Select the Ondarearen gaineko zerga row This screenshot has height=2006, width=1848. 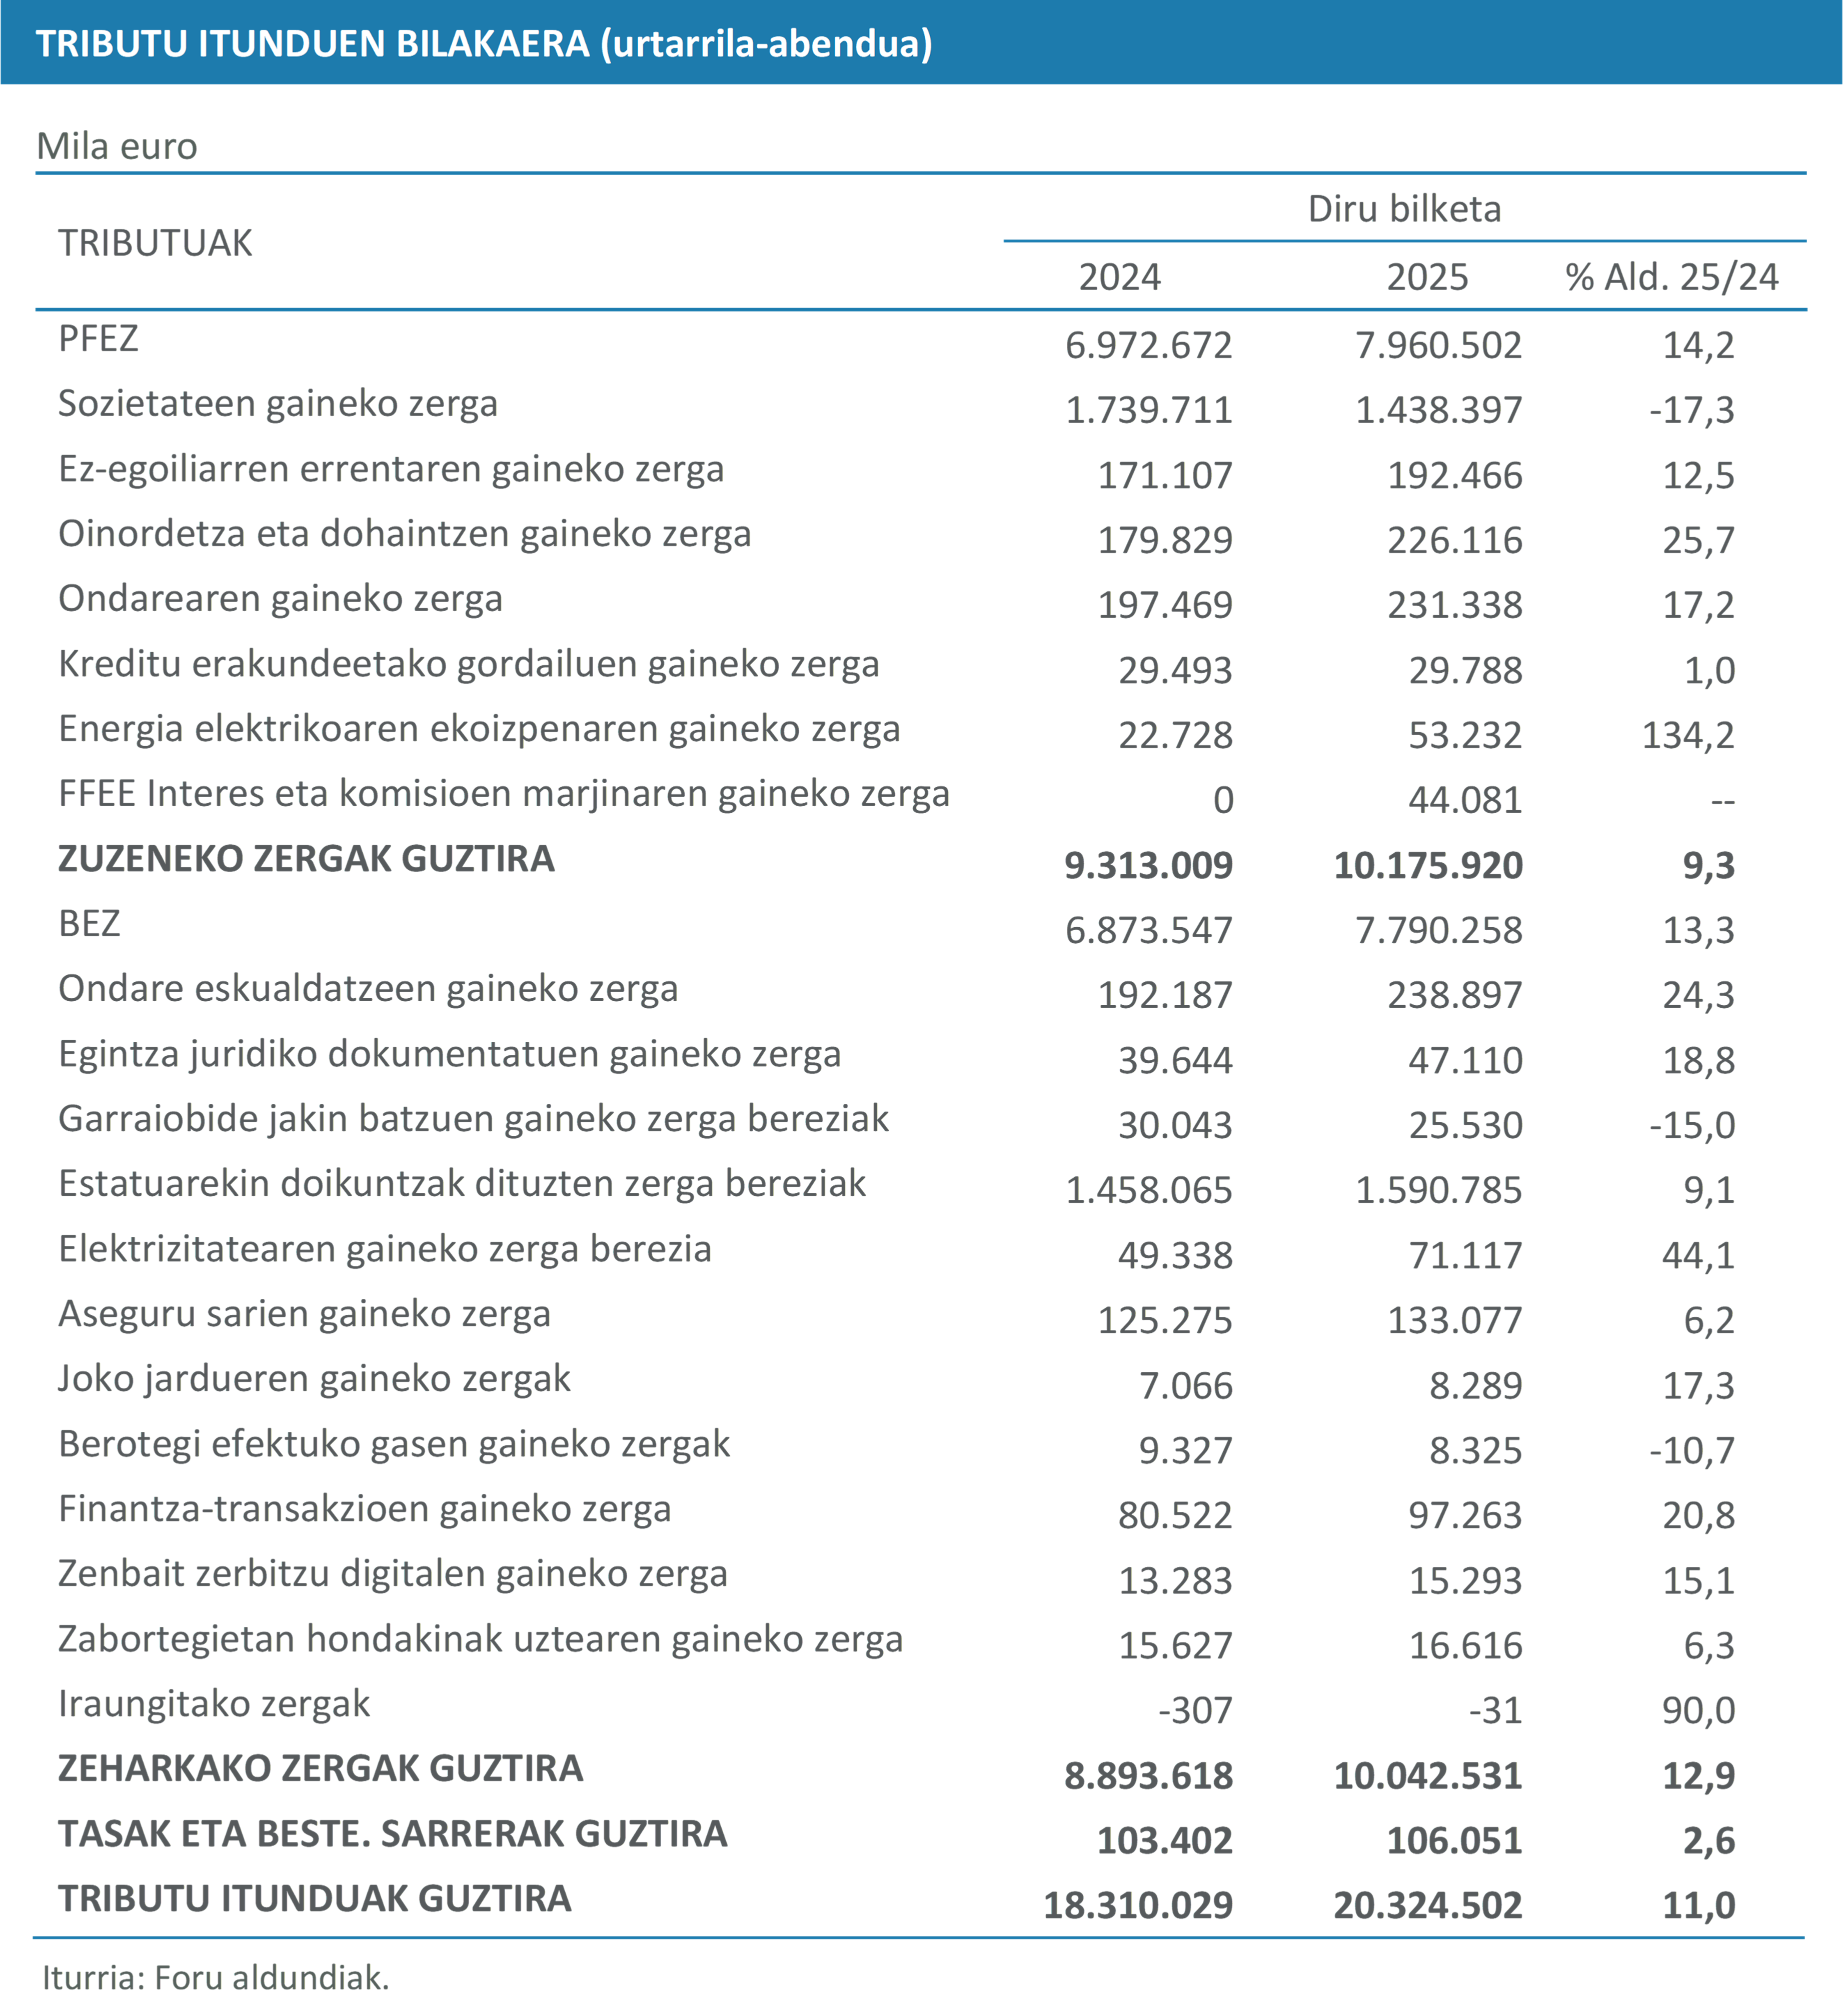(x=280, y=599)
